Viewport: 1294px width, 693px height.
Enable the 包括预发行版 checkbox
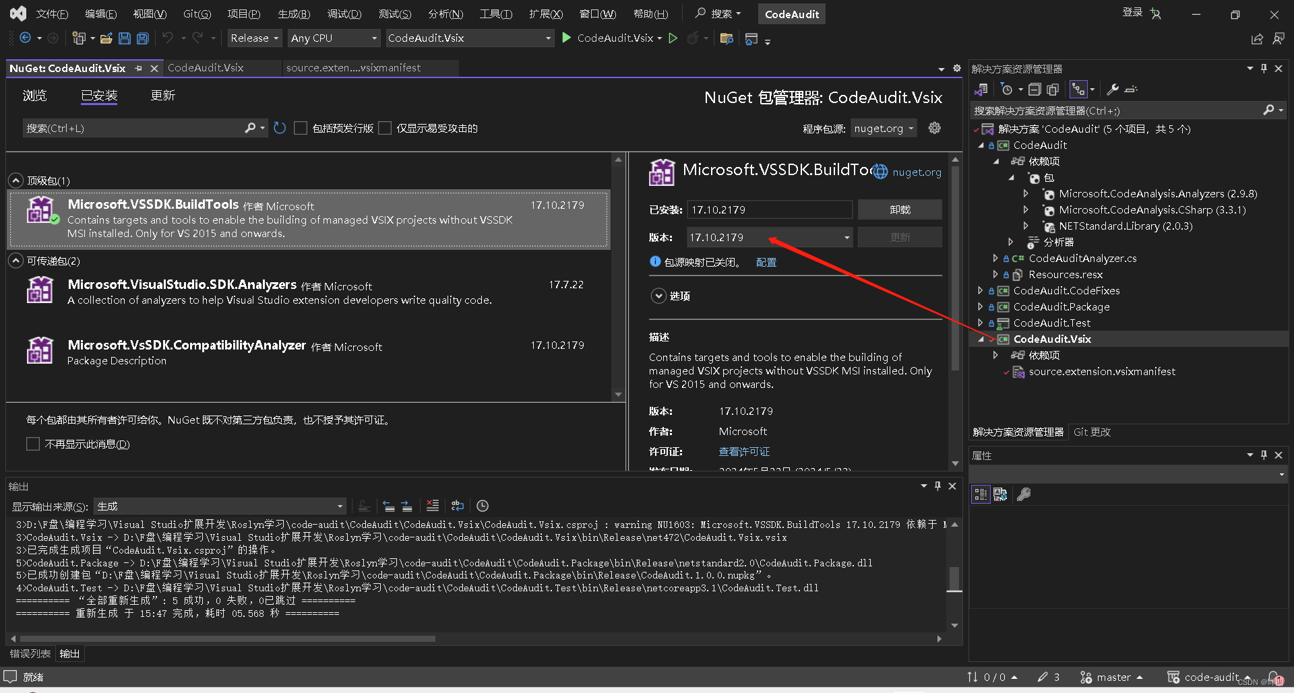point(301,128)
